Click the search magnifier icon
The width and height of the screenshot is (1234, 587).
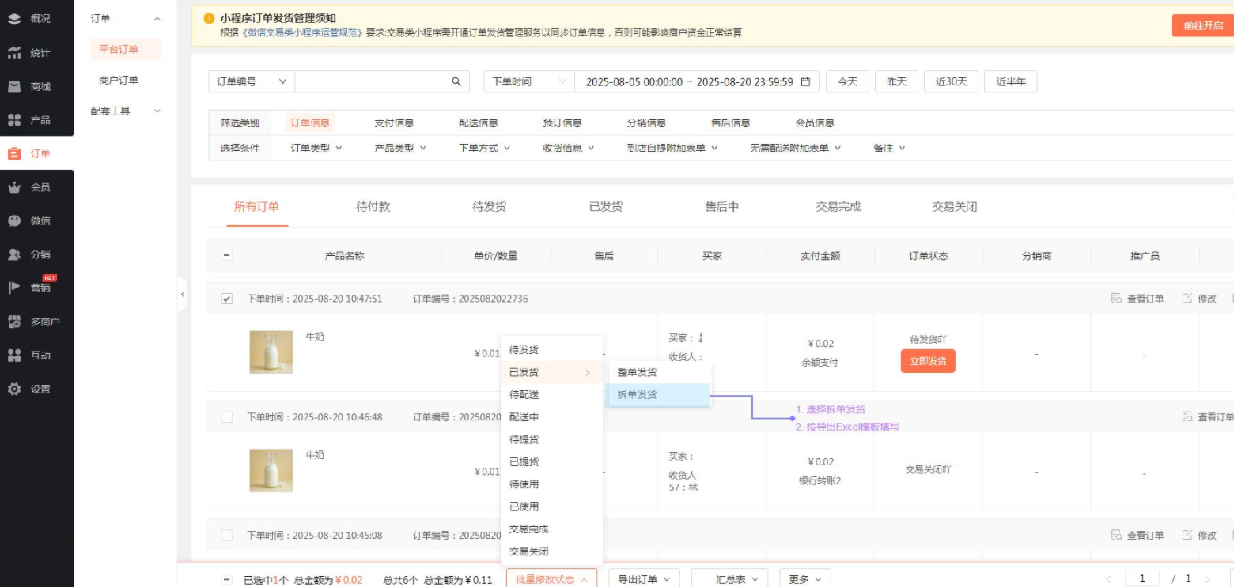[456, 82]
